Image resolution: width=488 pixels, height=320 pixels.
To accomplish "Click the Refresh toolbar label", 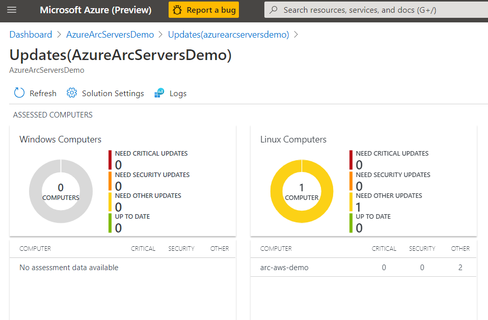I will tap(43, 93).
